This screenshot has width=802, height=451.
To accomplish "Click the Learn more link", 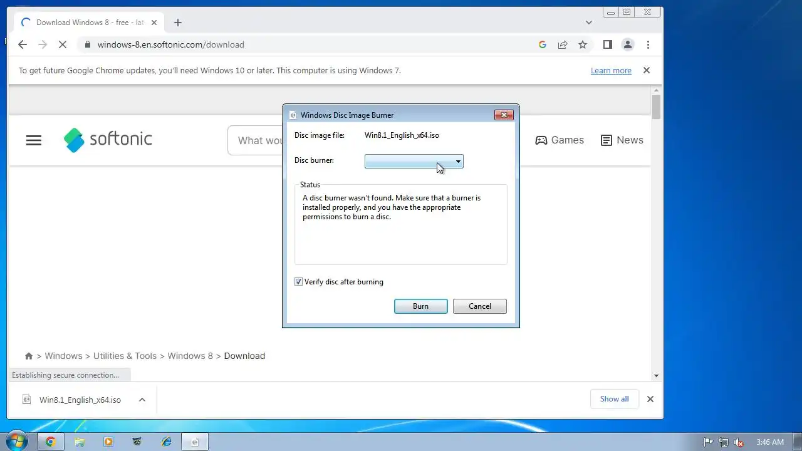I will (x=611, y=70).
